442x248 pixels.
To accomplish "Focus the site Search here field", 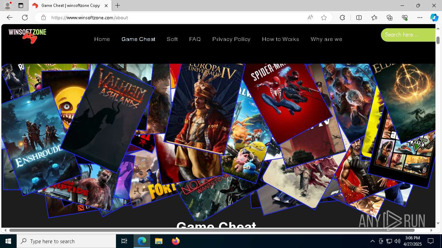I will click(x=408, y=35).
